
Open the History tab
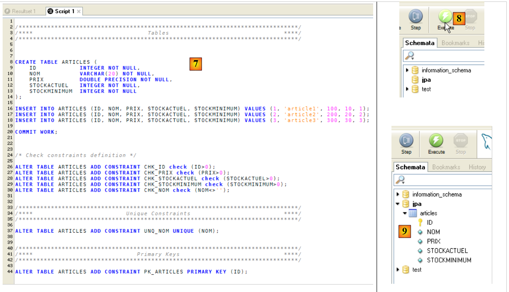point(477,167)
